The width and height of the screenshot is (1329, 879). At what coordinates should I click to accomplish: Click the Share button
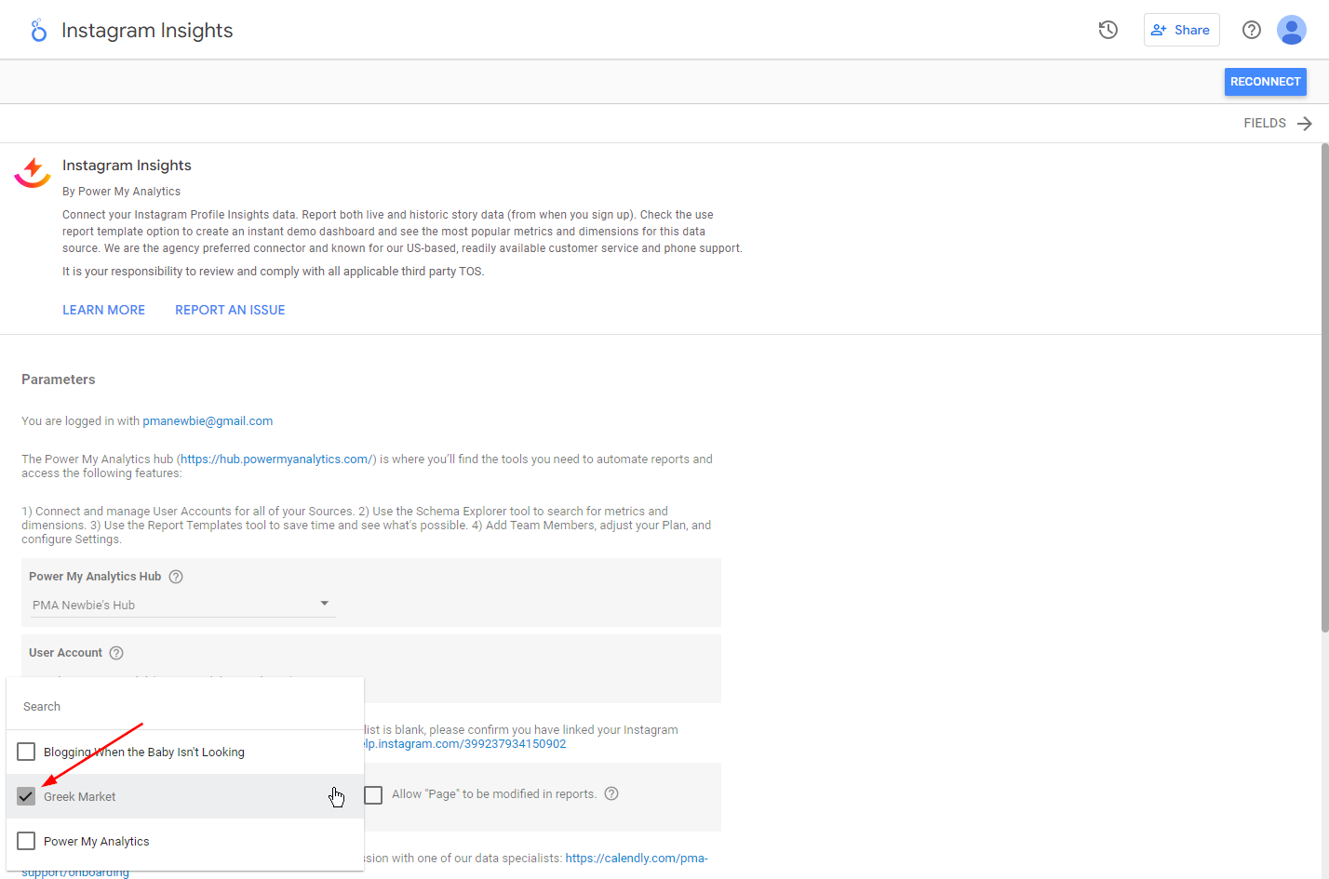1181,30
